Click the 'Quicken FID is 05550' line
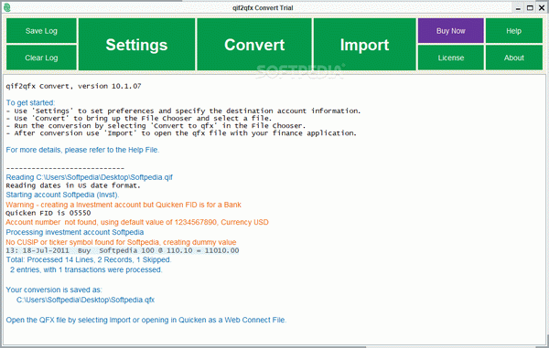This screenshot has width=549, height=348. click(x=48, y=213)
